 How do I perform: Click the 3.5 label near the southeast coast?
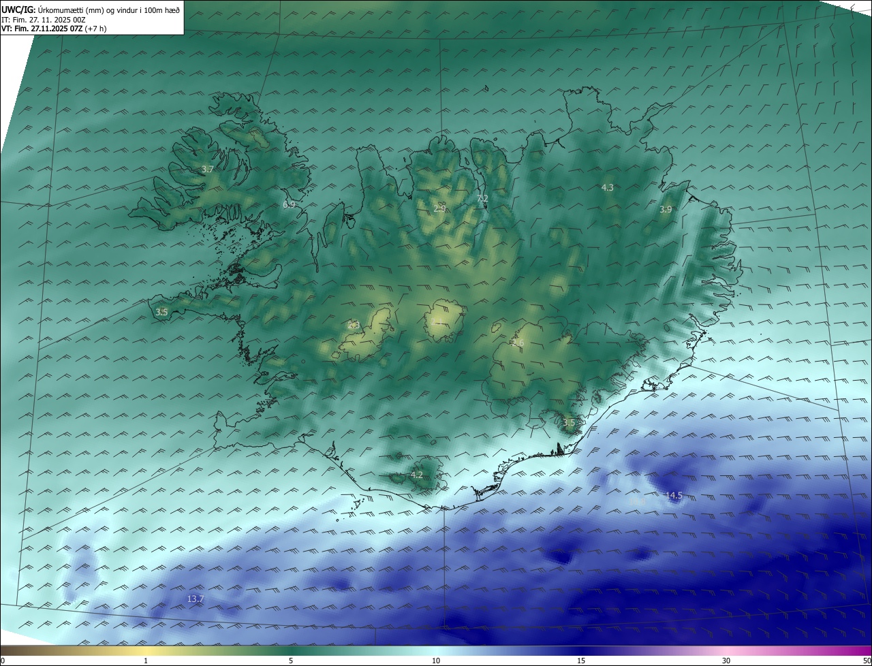click(x=569, y=423)
